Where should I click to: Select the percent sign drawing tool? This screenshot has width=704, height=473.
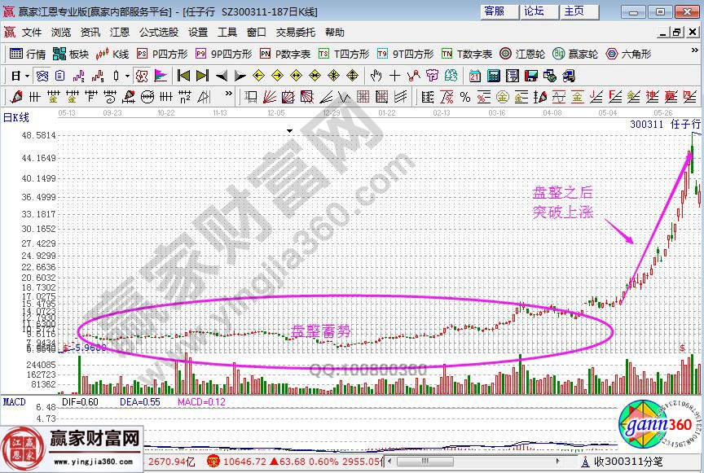pos(464,97)
